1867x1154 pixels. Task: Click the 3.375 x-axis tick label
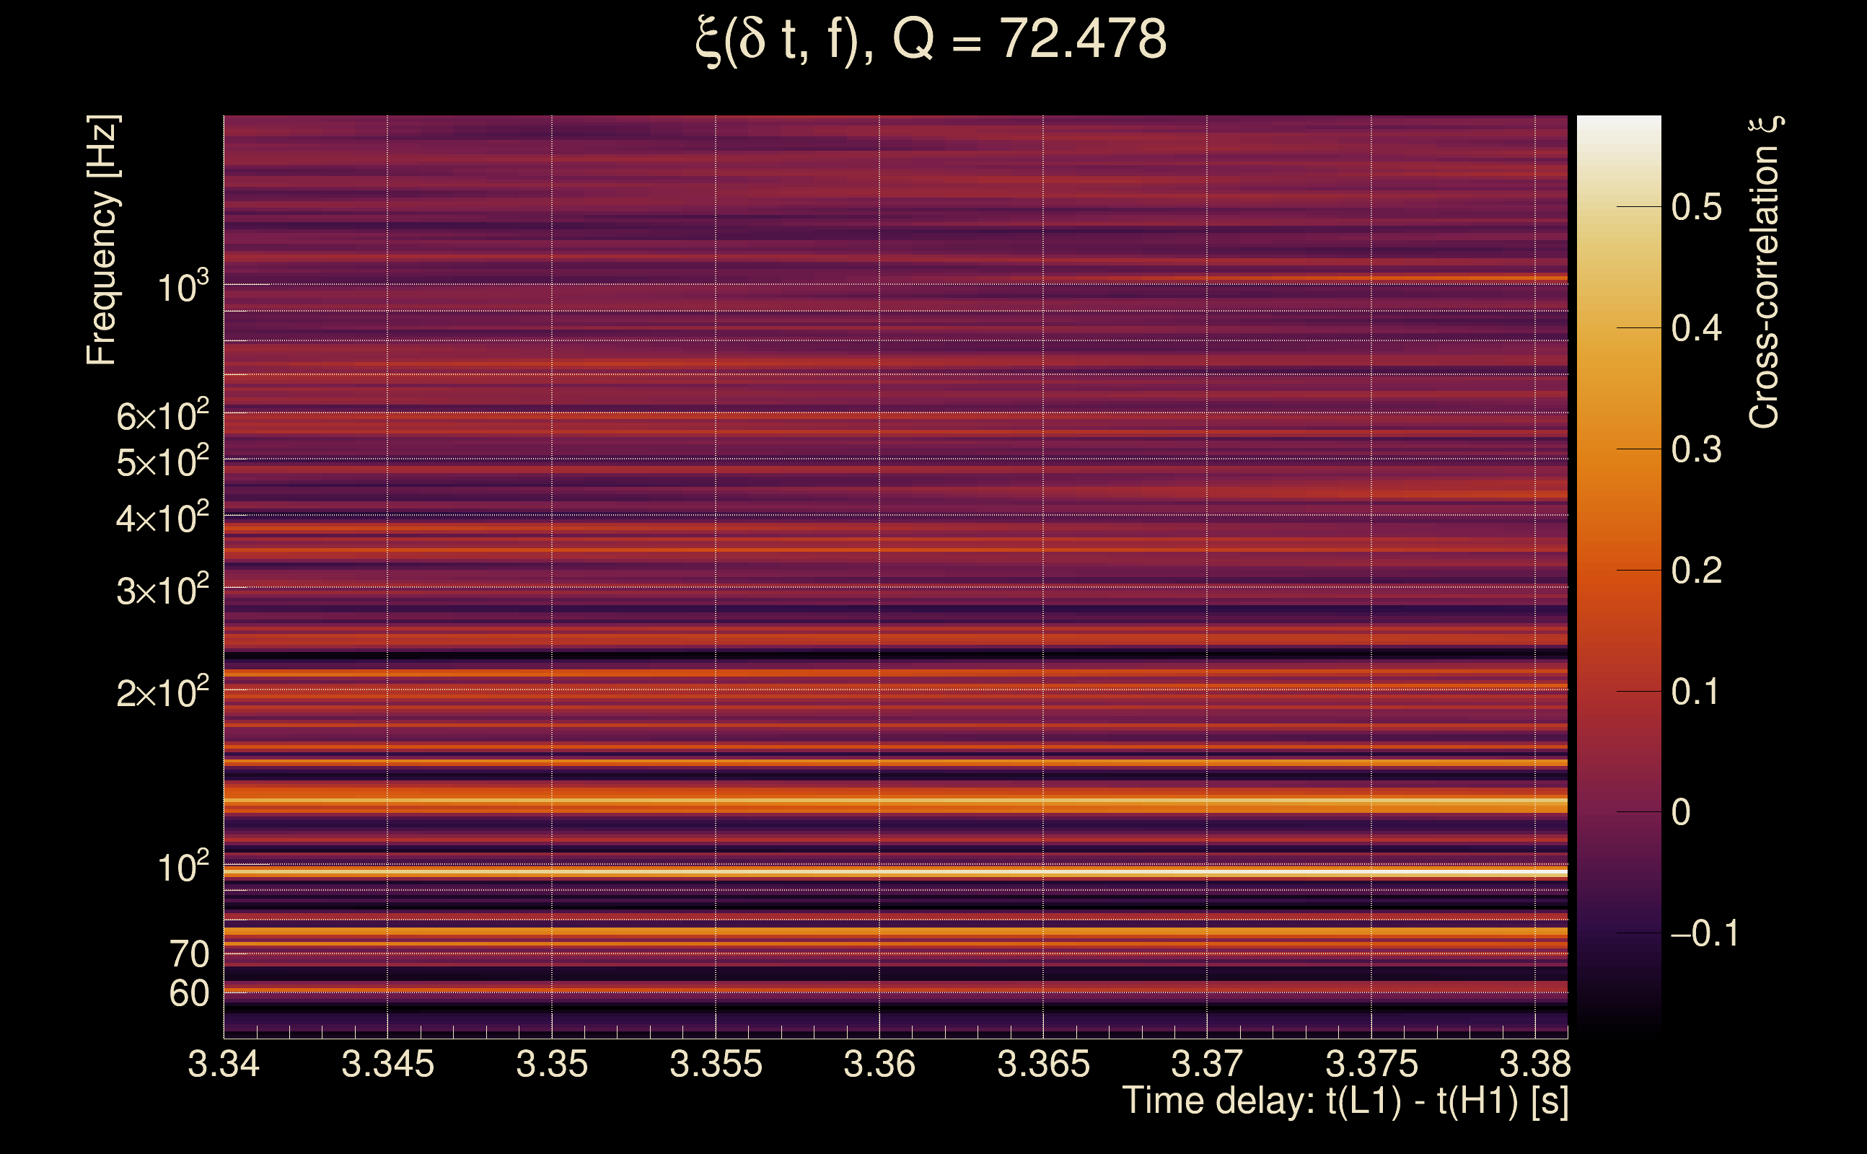tap(1371, 1065)
